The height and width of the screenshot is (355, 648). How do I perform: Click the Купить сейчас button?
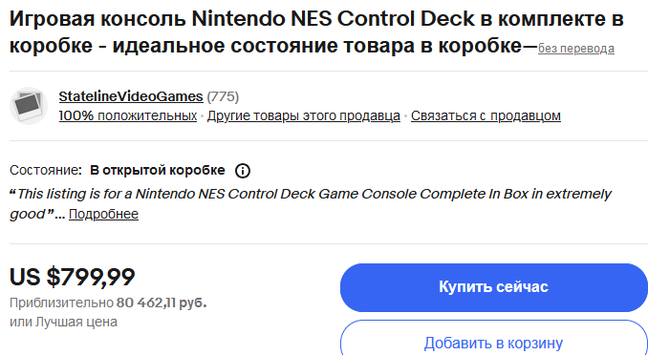tap(494, 287)
